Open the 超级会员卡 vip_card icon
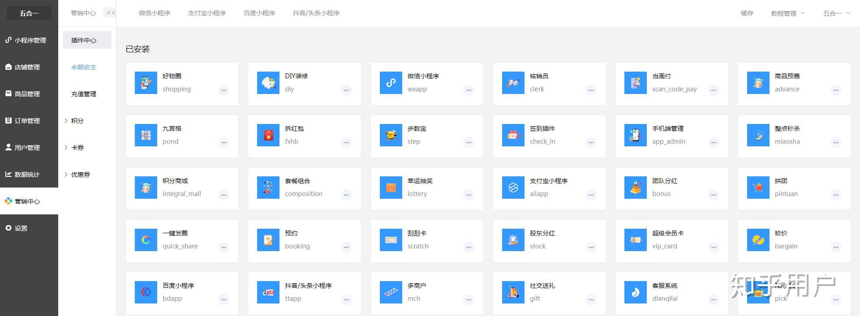 click(x=636, y=240)
